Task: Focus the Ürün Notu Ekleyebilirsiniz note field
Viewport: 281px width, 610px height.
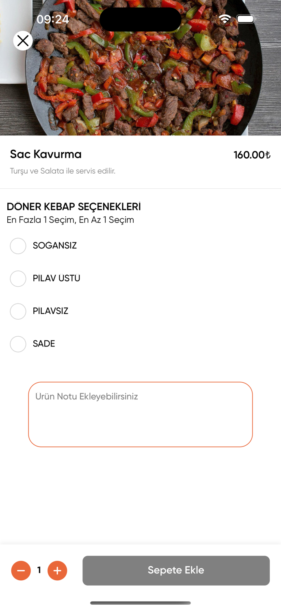Action: pyautogui.click(x=140, y=414)
